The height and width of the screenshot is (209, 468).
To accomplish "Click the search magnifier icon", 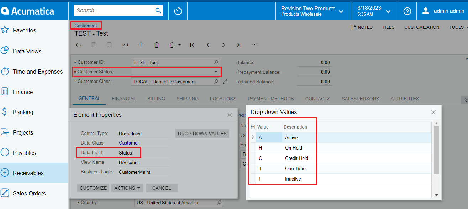I will point(158,11).
